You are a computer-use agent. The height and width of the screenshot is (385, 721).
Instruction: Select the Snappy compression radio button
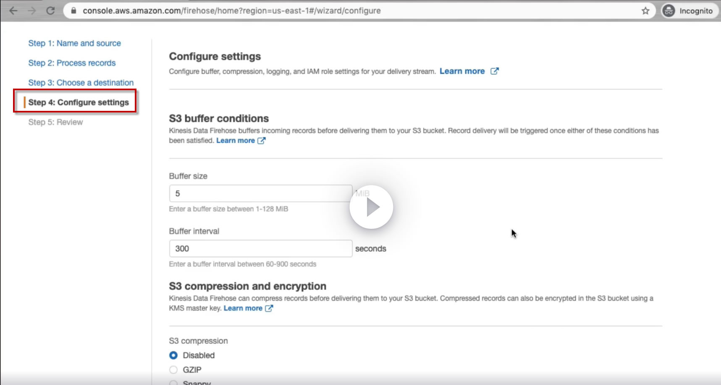click(x=173, y=382)
